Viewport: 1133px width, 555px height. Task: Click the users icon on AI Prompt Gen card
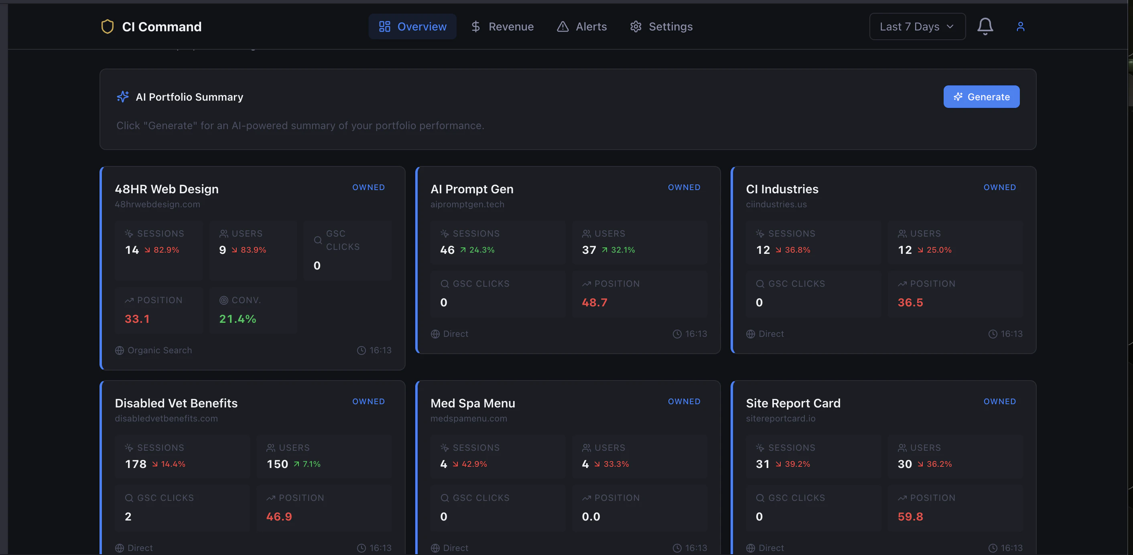click(585, 233)
